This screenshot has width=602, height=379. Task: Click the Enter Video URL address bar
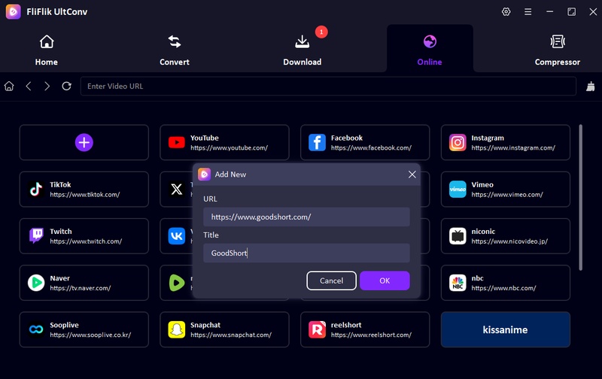(328, 86)
